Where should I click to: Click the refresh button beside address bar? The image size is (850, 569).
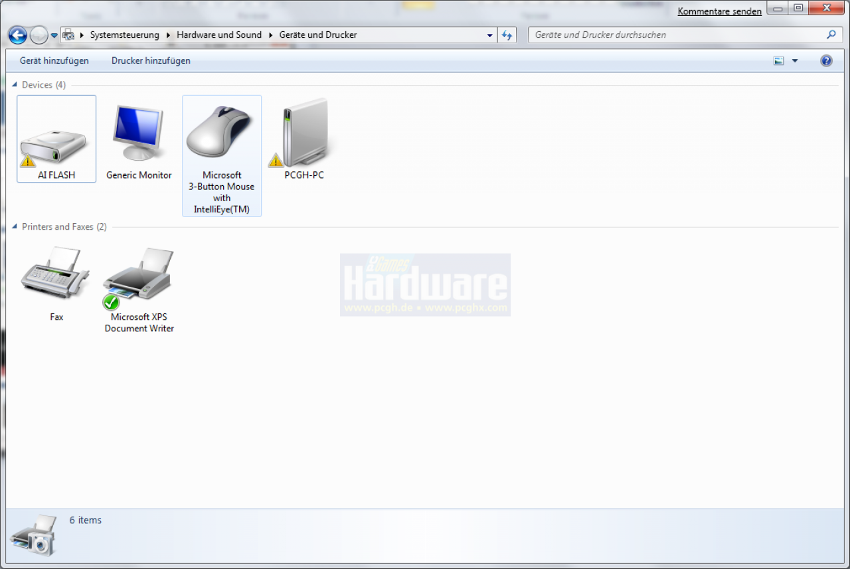[508, 35]
